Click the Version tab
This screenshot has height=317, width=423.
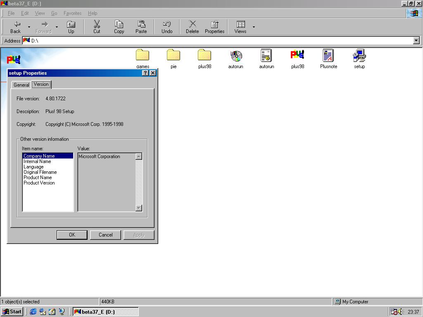click(41, 84)
